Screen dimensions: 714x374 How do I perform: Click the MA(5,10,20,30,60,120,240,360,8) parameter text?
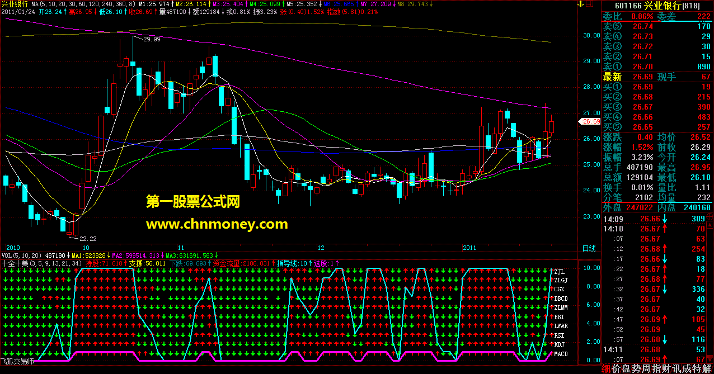tap(83, 4)
